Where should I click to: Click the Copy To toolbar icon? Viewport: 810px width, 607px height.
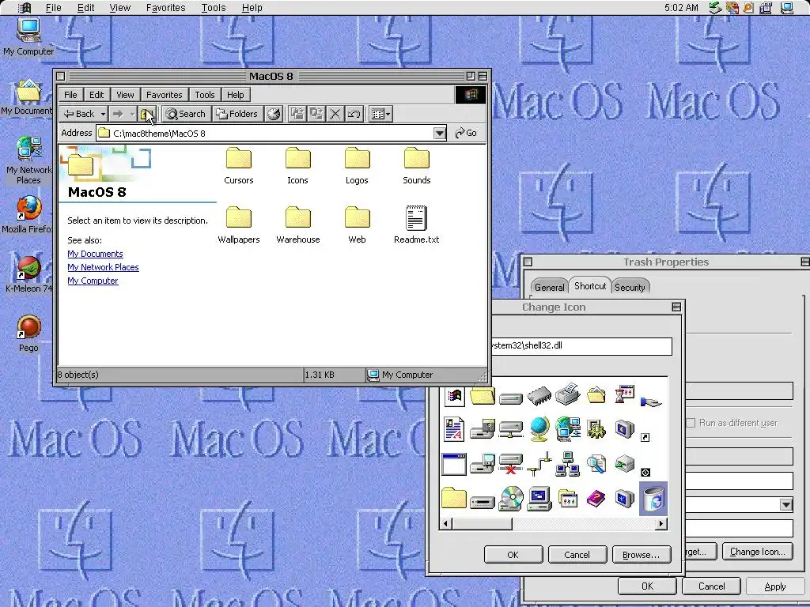[316, 114]
